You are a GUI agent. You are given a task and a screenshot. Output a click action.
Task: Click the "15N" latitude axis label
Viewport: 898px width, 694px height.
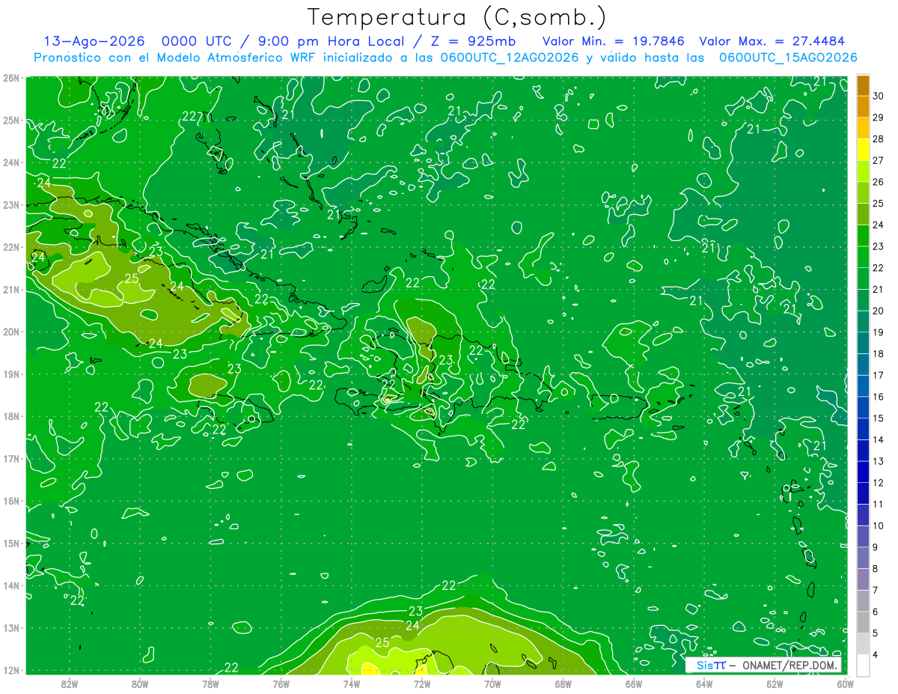pyautogui.click(x=10, y=543)
